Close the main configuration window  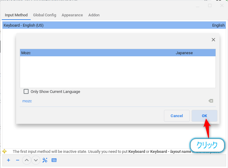[x=222, y=5]
